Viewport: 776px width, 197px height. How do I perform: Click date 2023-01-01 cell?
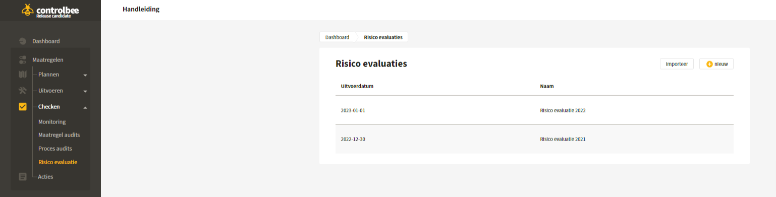pyautogui.click(x=353, y=110)
